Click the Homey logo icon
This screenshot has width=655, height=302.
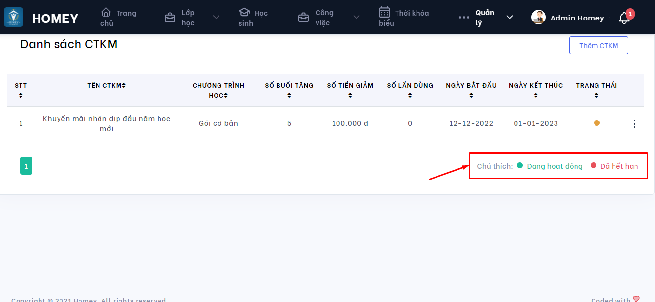coord(14,17)
